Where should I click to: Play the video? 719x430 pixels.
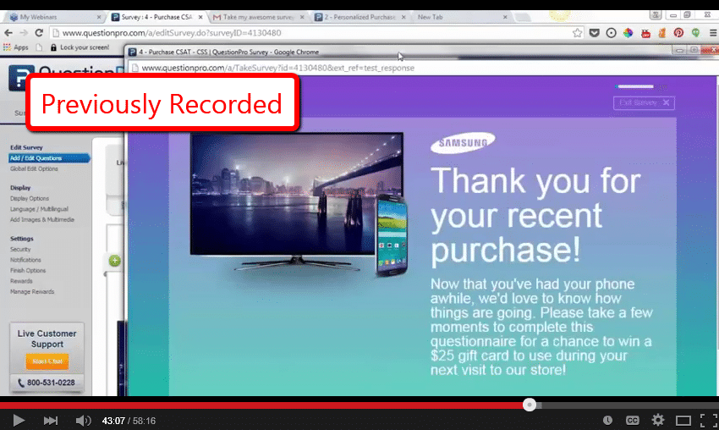[x=19, y=421]
